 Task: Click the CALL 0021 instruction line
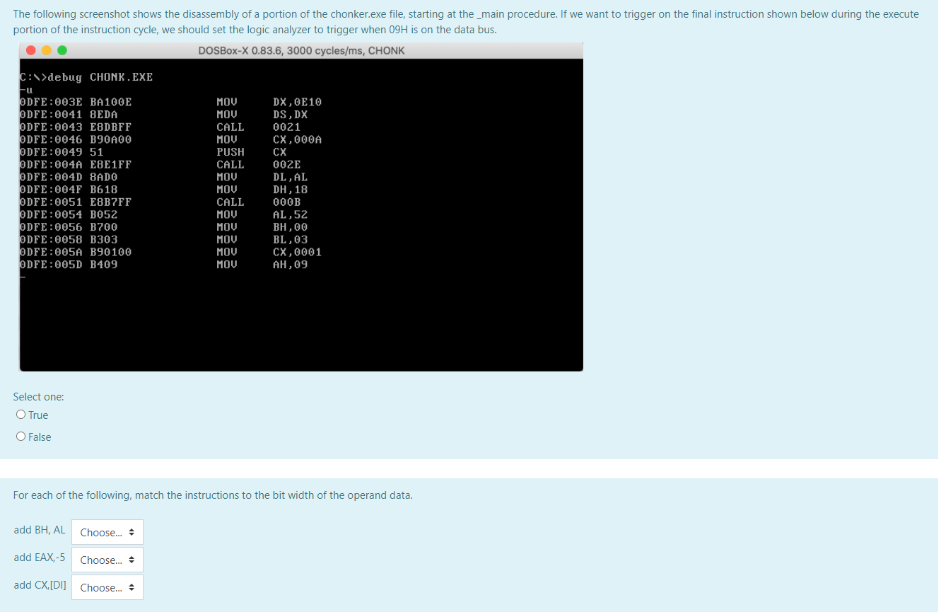pos(170,127)
